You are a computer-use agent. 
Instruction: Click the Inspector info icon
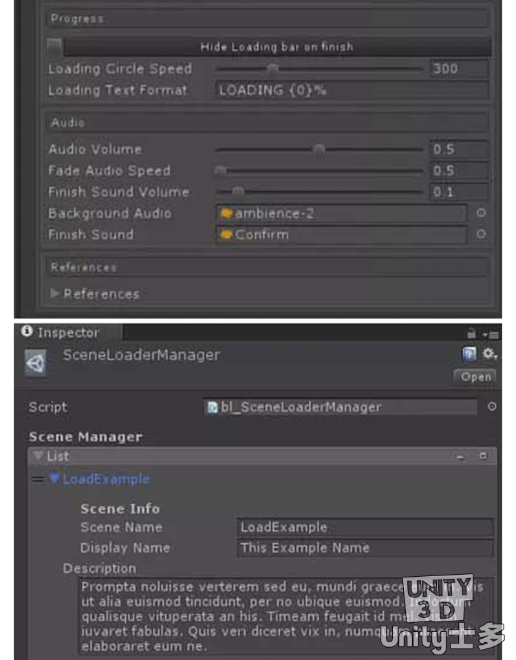click(x=27, y=331)
